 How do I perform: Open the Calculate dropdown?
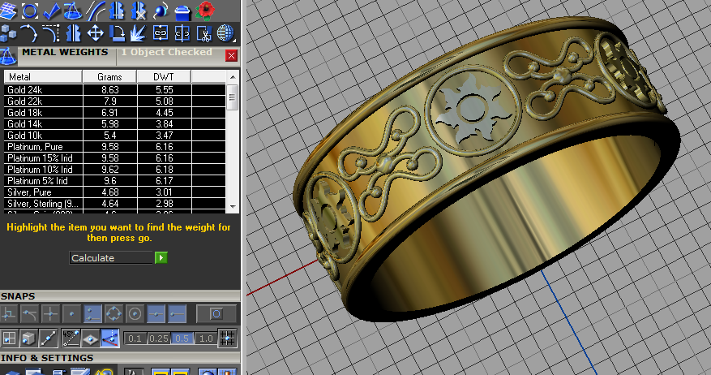tap(111, 258)
